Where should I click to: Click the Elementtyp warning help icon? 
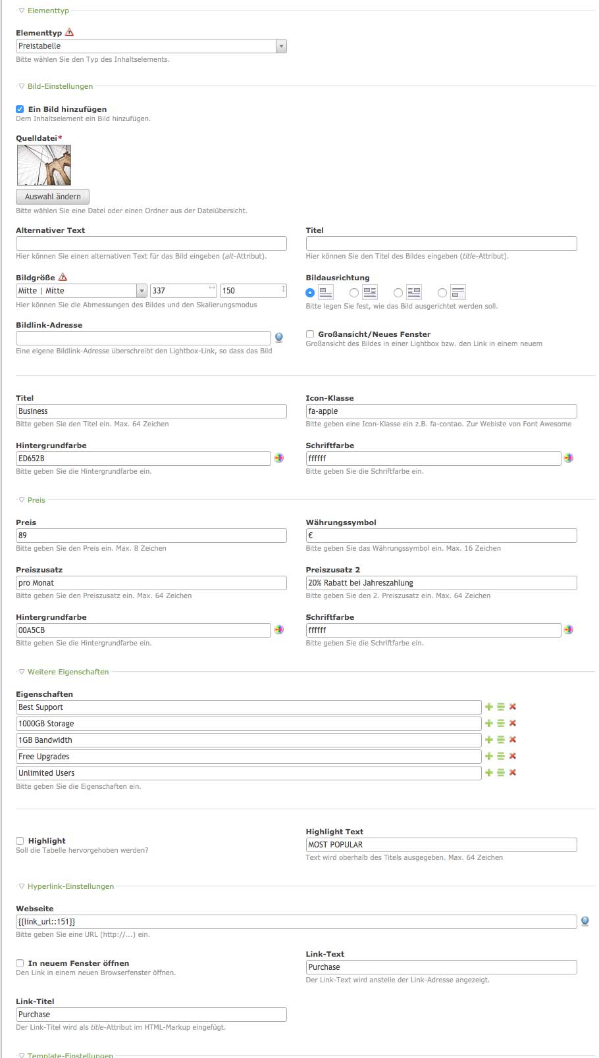[x=70, y=32]
